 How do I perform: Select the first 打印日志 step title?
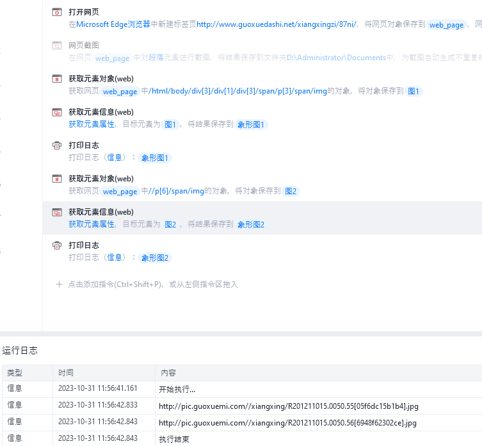84,145
